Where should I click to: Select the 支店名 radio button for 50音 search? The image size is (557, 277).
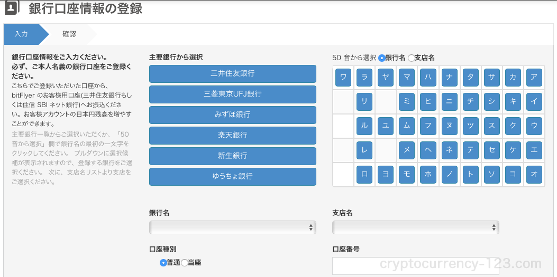pos(411,58)
